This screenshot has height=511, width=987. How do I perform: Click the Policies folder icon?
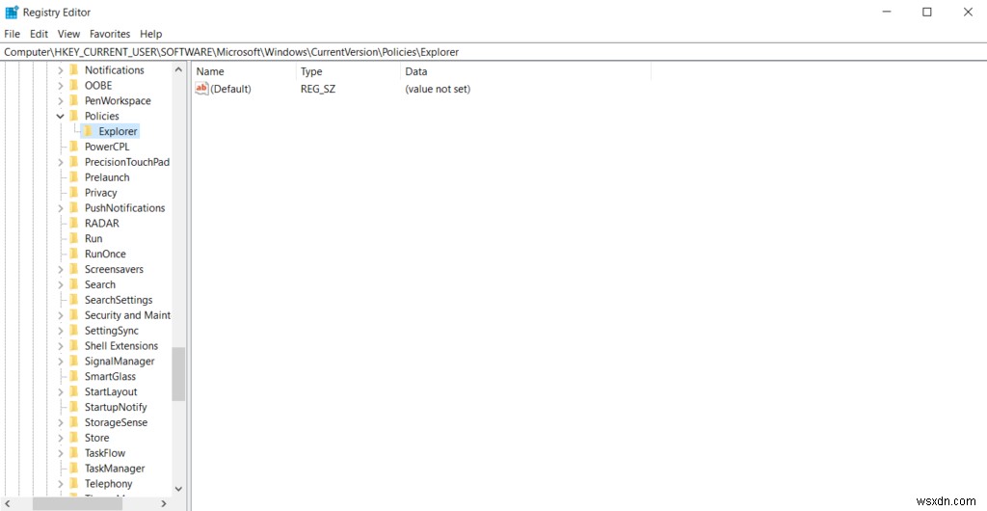(x=74, y=116)
